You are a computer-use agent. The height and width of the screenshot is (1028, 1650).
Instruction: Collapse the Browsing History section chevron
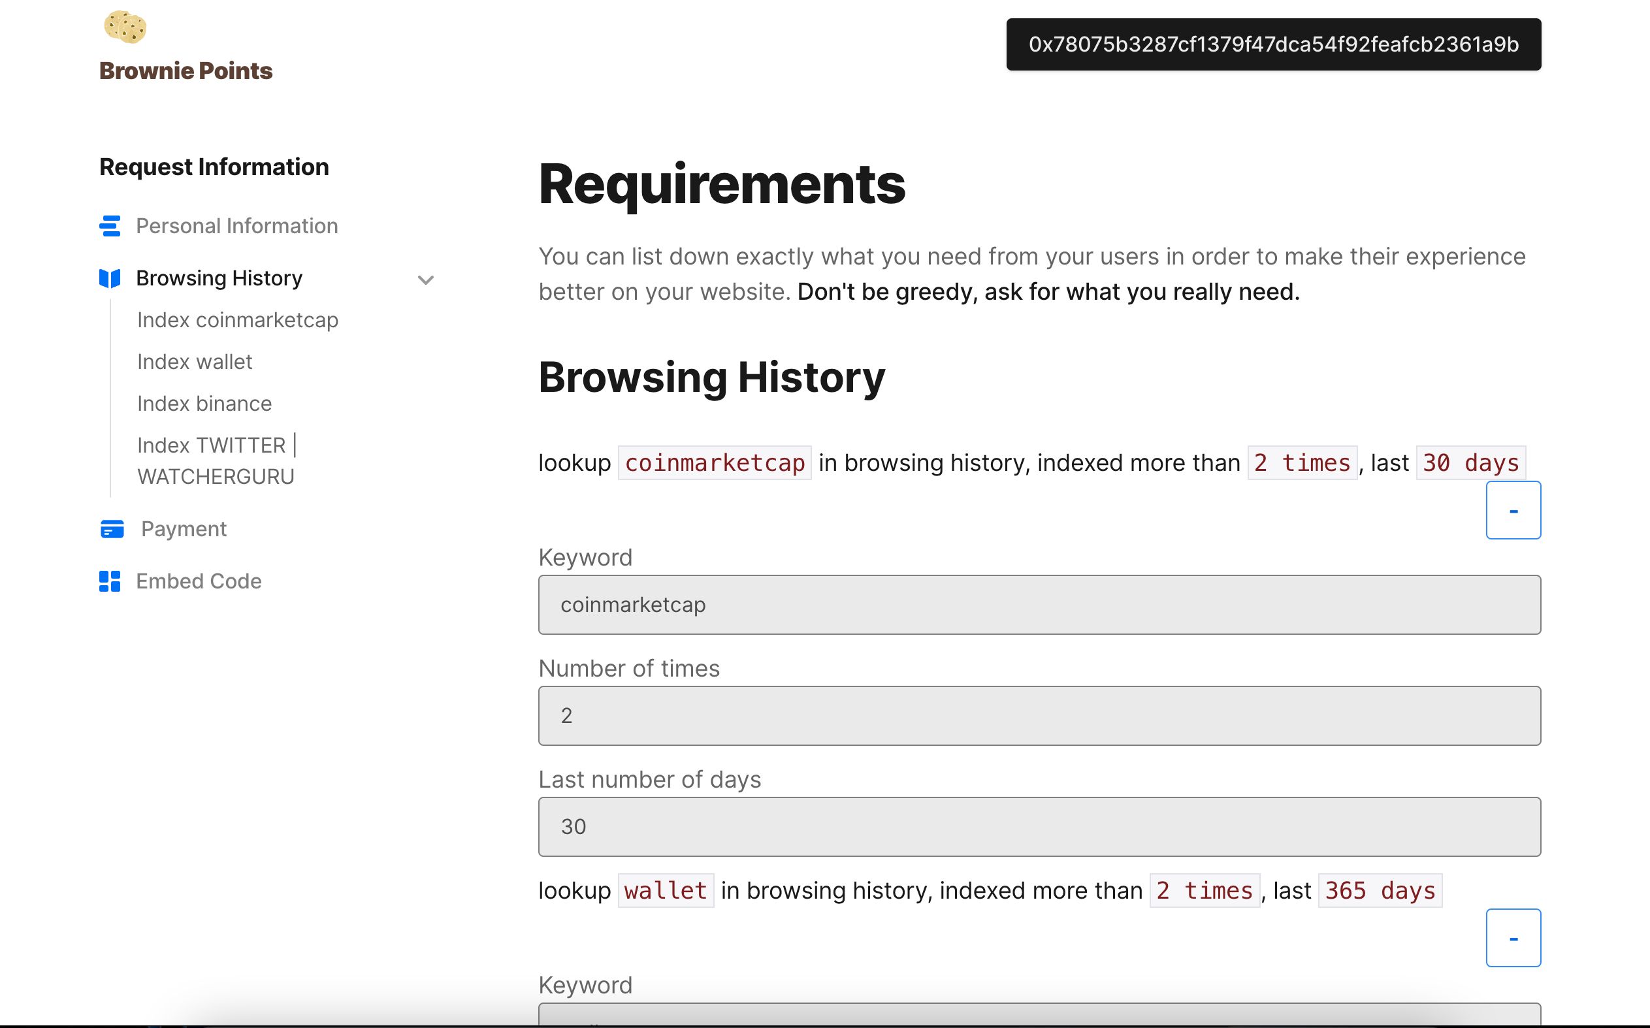[x=427, y=278]
